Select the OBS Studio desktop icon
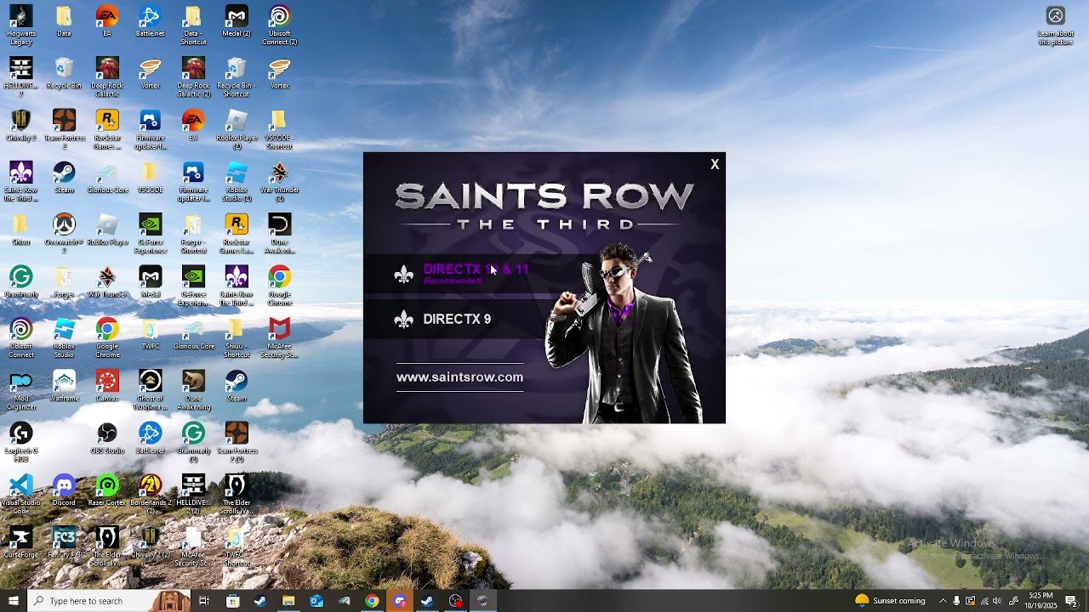The image size is (1089, 612). (107, 439)
